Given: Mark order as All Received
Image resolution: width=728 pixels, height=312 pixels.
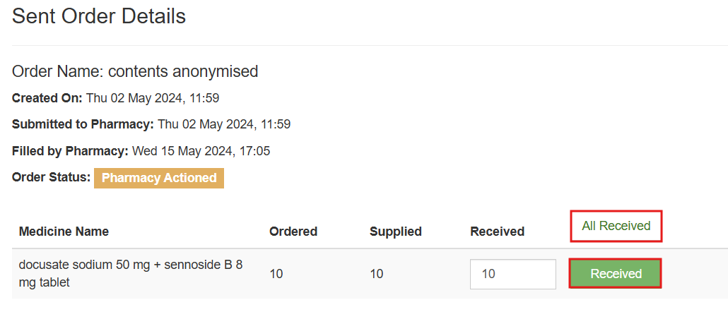Looking at the screenshot, I should click(x=616, y=226).
